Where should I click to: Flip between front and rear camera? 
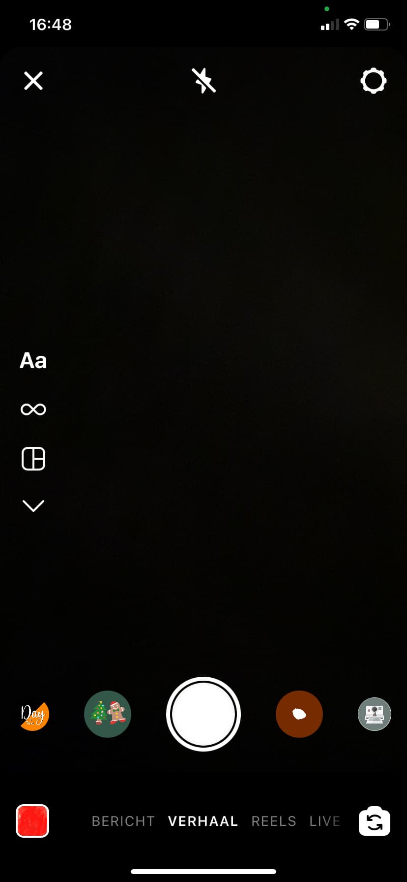point(375,821)
